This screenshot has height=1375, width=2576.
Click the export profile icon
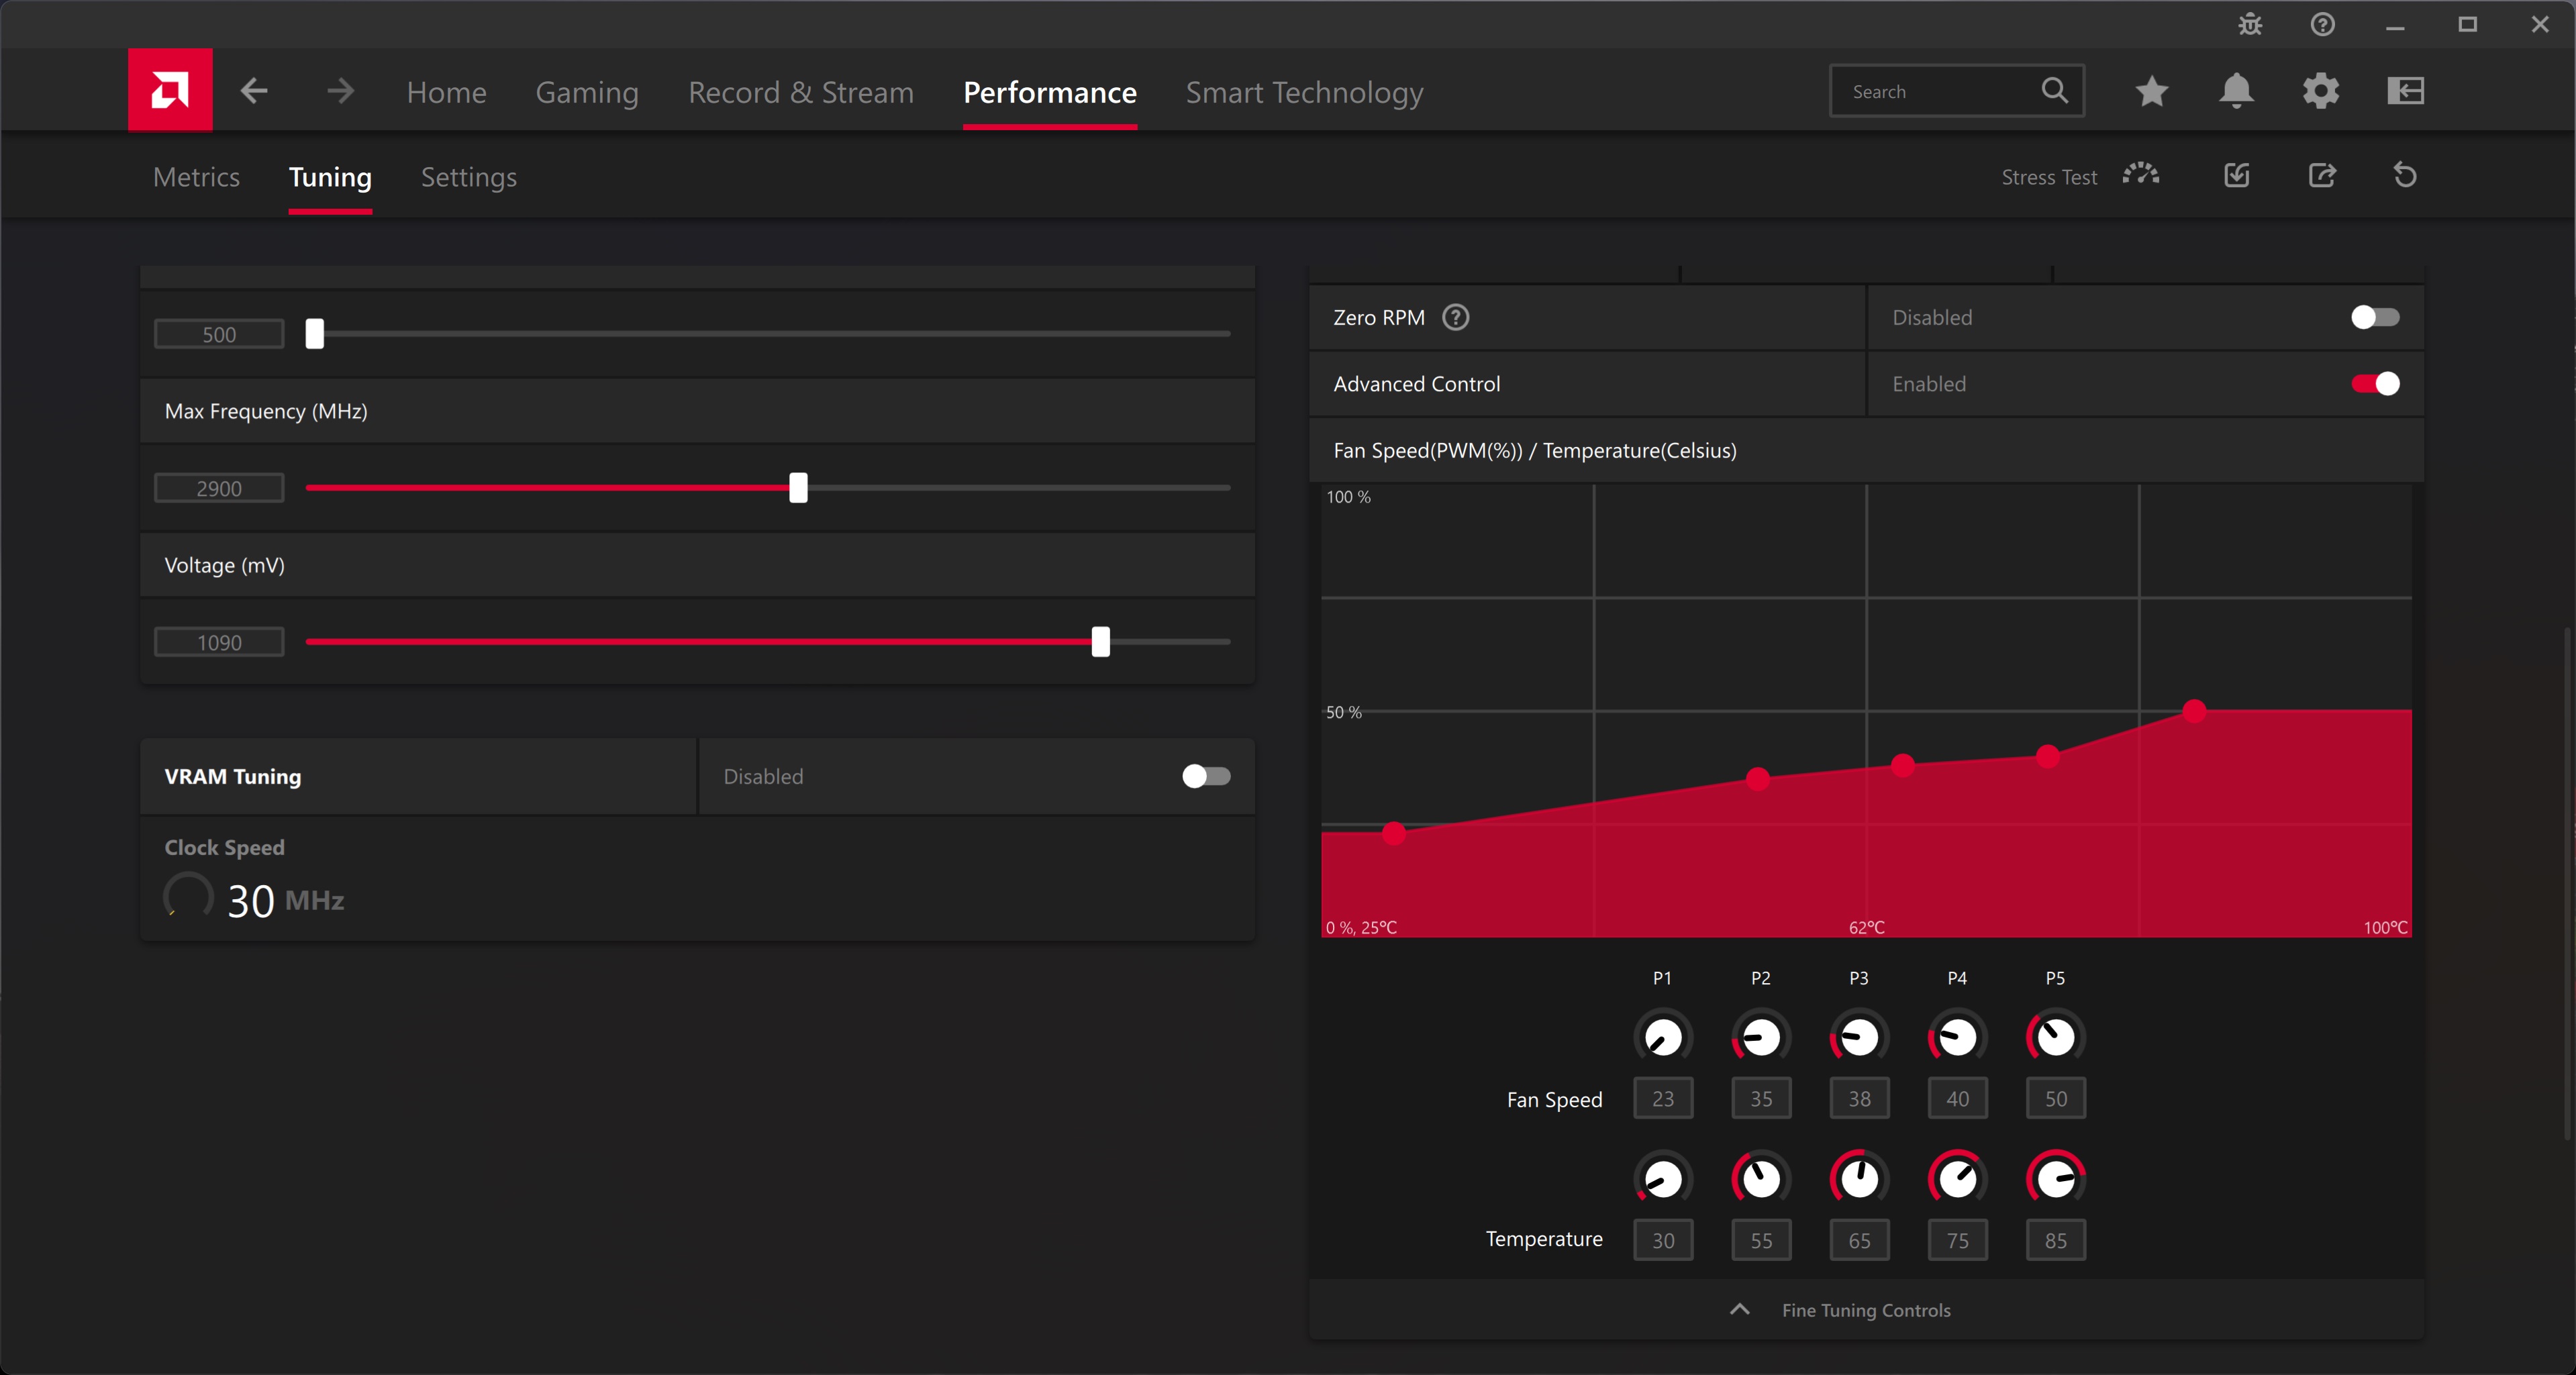2322,176
